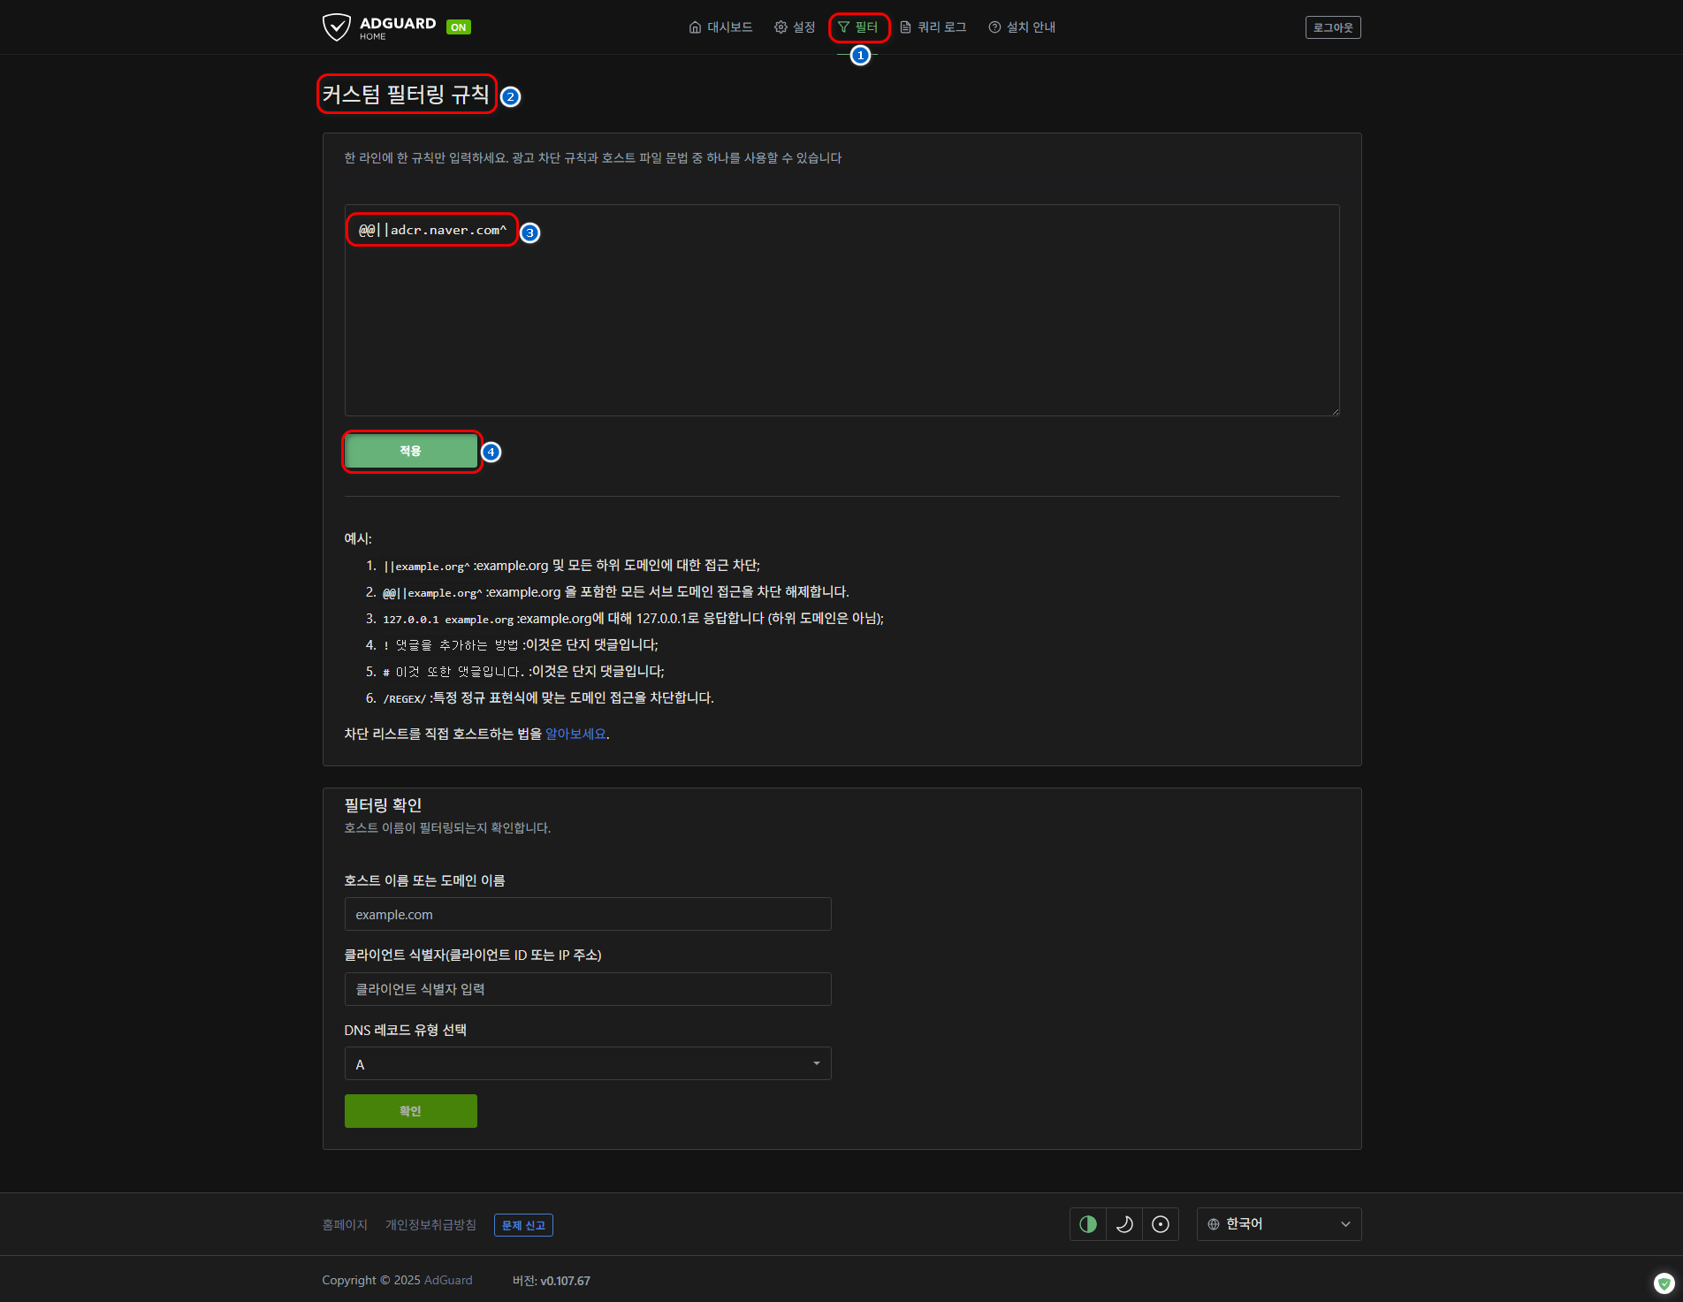Image resolution: width=1683 pixels, height=1302 pixels.
Task: Open the 설정 (Settings) menu
Action: [x=795, y=27]
